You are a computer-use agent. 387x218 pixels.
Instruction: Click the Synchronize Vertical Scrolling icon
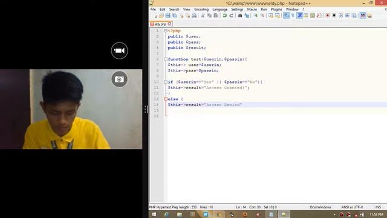[x=271, y=16]
